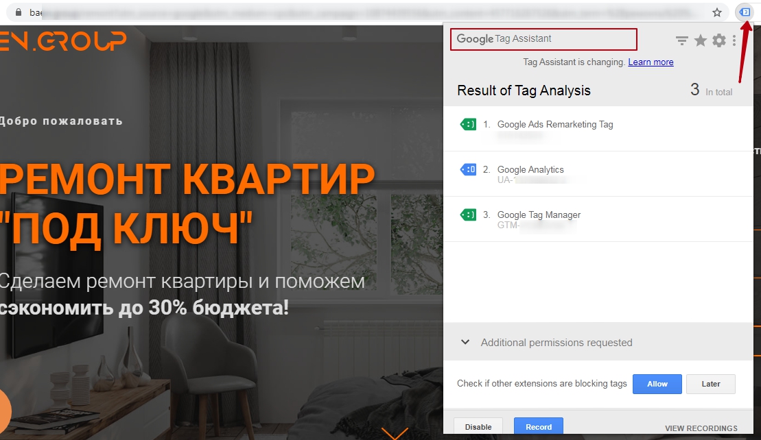The height and width of the screenshot is (440, 761).
Task: Click the Record button
Action: (539, 426)
